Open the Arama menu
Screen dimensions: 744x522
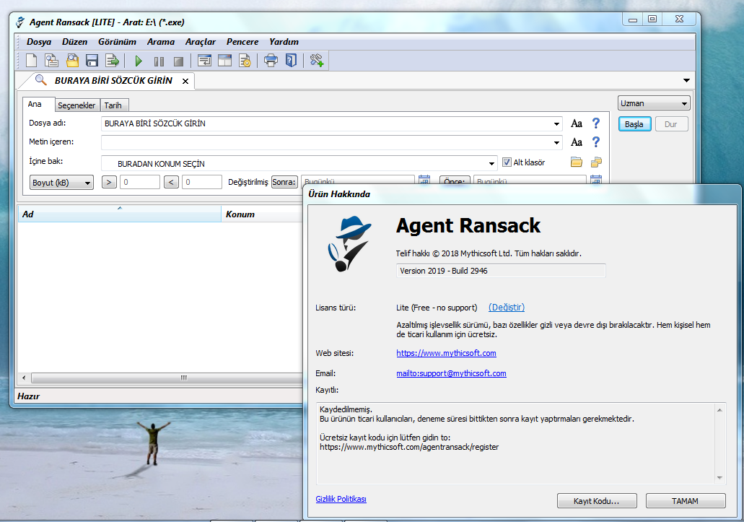pos(161,42)
